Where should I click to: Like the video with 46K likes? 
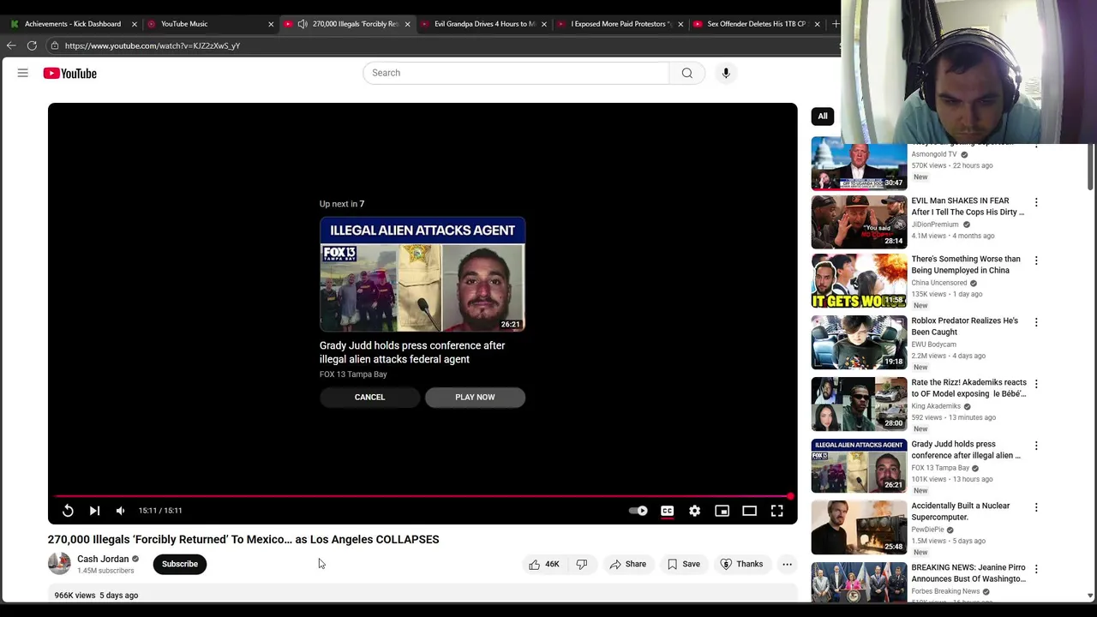click(x=543, y=564)
